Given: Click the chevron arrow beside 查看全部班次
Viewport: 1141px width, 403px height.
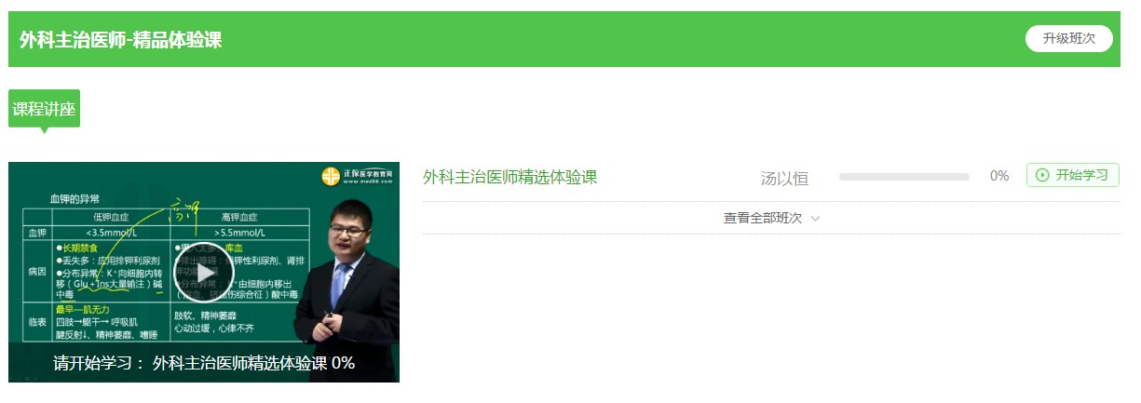Looking at the screenshot, I should [815, 219].
